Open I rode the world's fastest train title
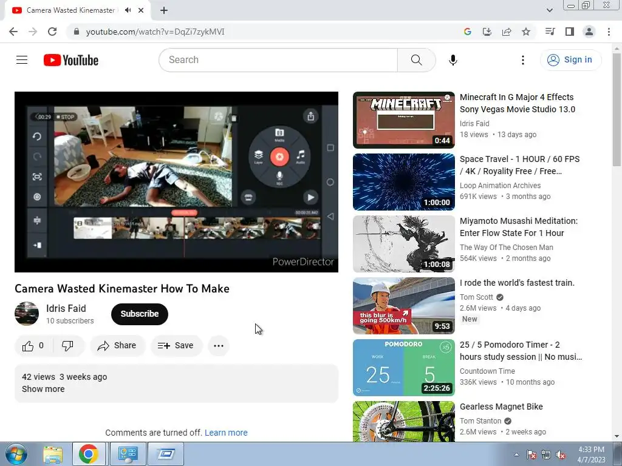622x466 pixels. pos(517,283)
